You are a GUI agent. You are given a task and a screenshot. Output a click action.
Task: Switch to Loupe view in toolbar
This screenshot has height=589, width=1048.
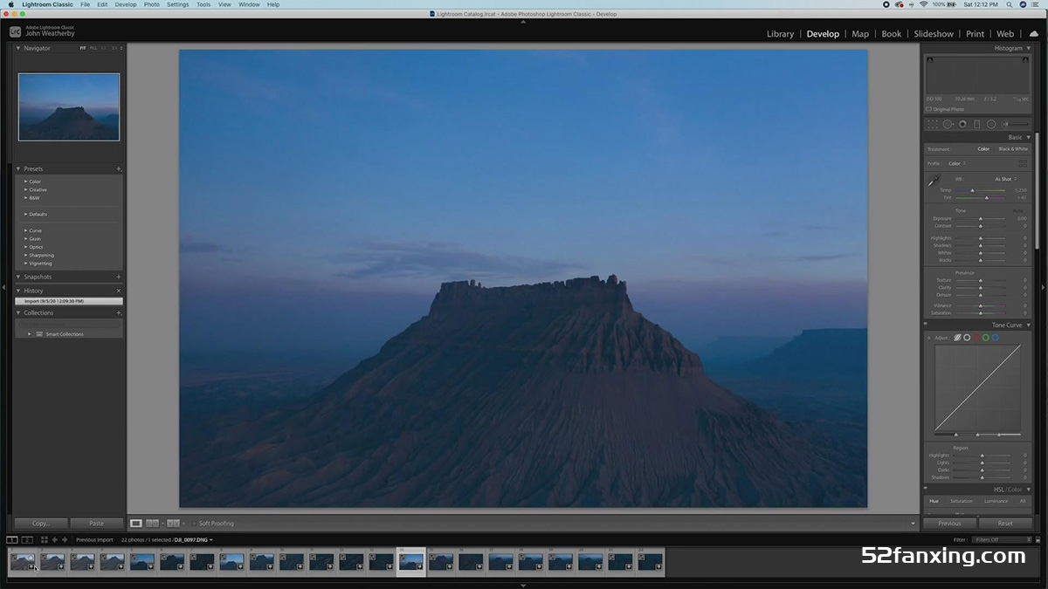[x=136, y=524]
